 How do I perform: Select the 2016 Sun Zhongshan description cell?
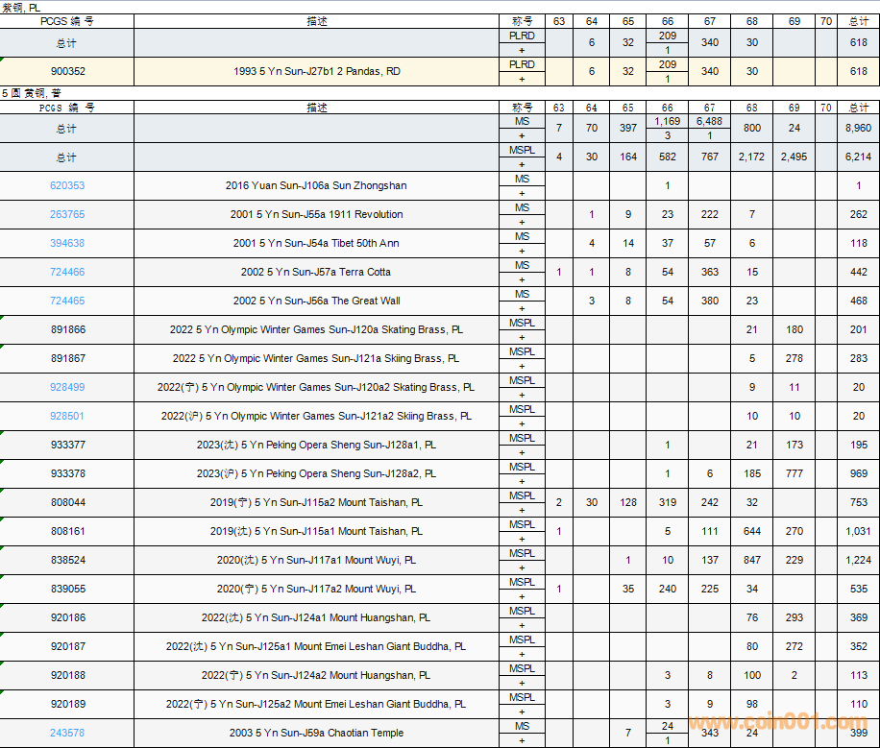click(x=316, y=186)
